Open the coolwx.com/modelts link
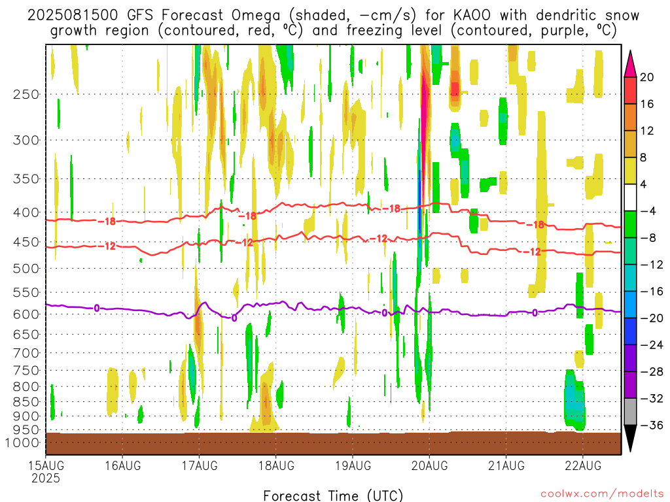The height and width of the screenshot is (502, 670). (x=602, y=494)
